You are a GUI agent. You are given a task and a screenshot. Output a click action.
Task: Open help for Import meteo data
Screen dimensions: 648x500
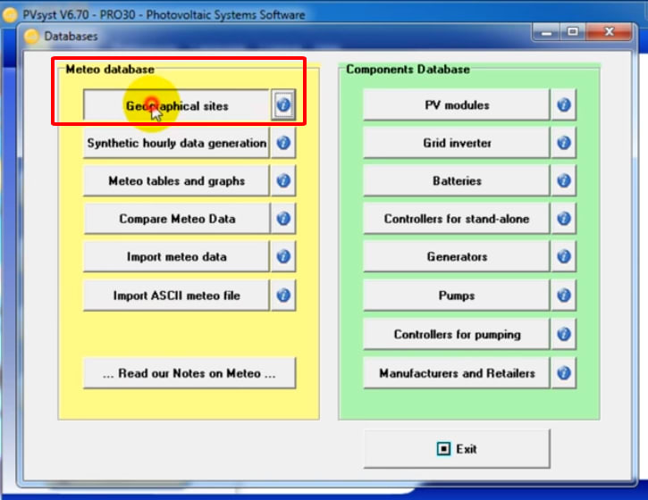[283, 256]
